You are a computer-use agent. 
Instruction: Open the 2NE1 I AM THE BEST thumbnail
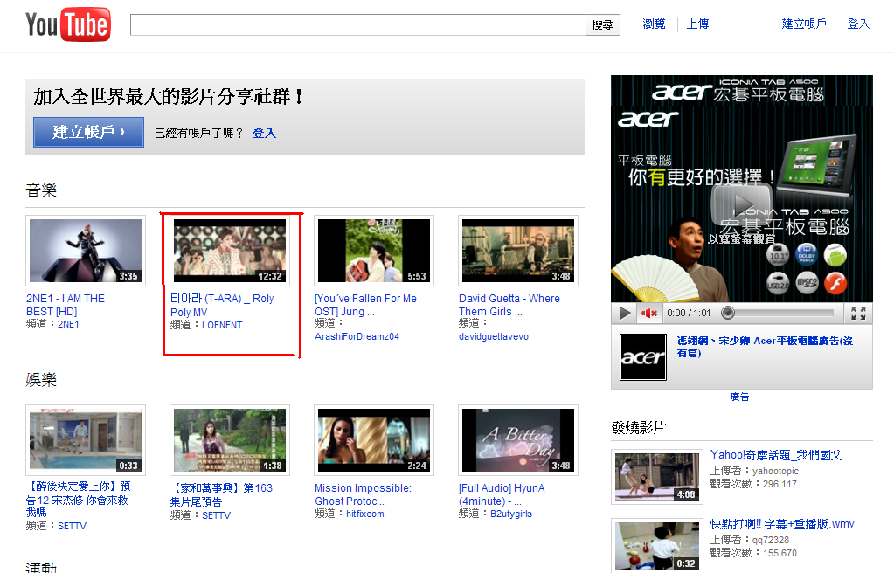pos(86,251)
